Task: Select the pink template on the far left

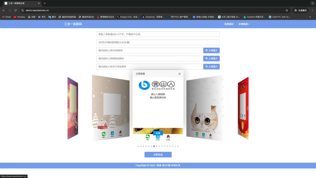Action: tap(73, 108)
